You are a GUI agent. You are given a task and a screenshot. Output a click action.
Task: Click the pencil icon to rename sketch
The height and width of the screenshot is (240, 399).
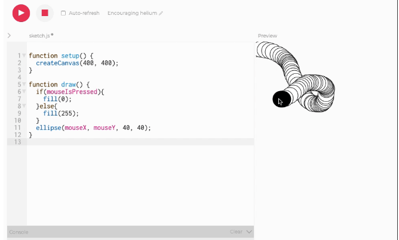point(161,13)
